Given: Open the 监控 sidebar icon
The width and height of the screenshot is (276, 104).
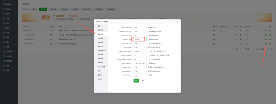Looking at the screenshot, I should 4,14.
